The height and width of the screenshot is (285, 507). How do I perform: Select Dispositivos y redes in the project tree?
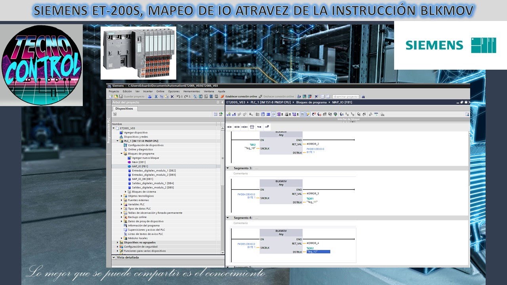point(136,137)
